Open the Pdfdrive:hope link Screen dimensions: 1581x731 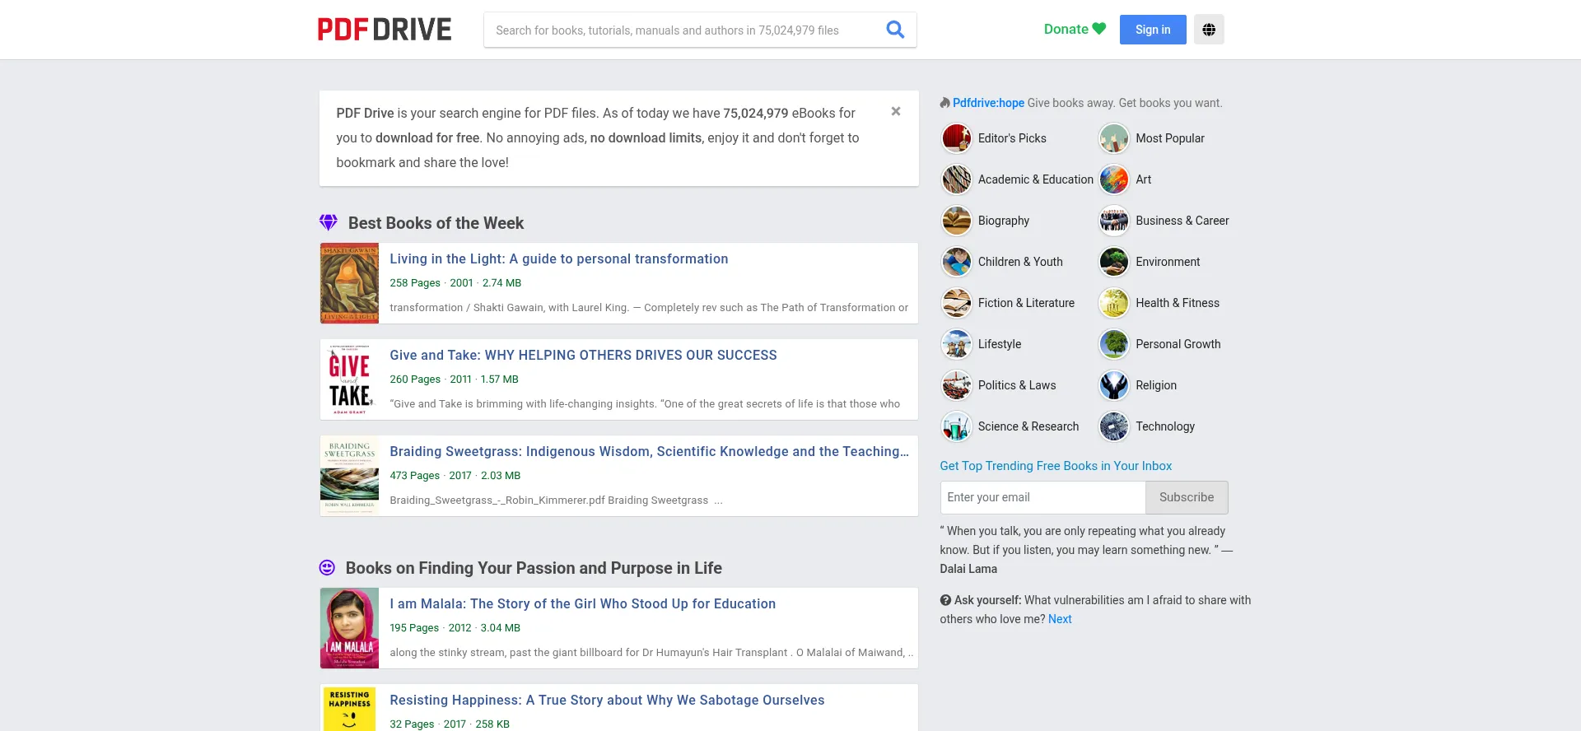pos(988,103)
